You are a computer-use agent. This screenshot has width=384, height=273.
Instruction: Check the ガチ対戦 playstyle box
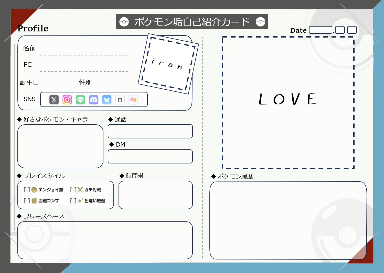(x=73, y=189)
